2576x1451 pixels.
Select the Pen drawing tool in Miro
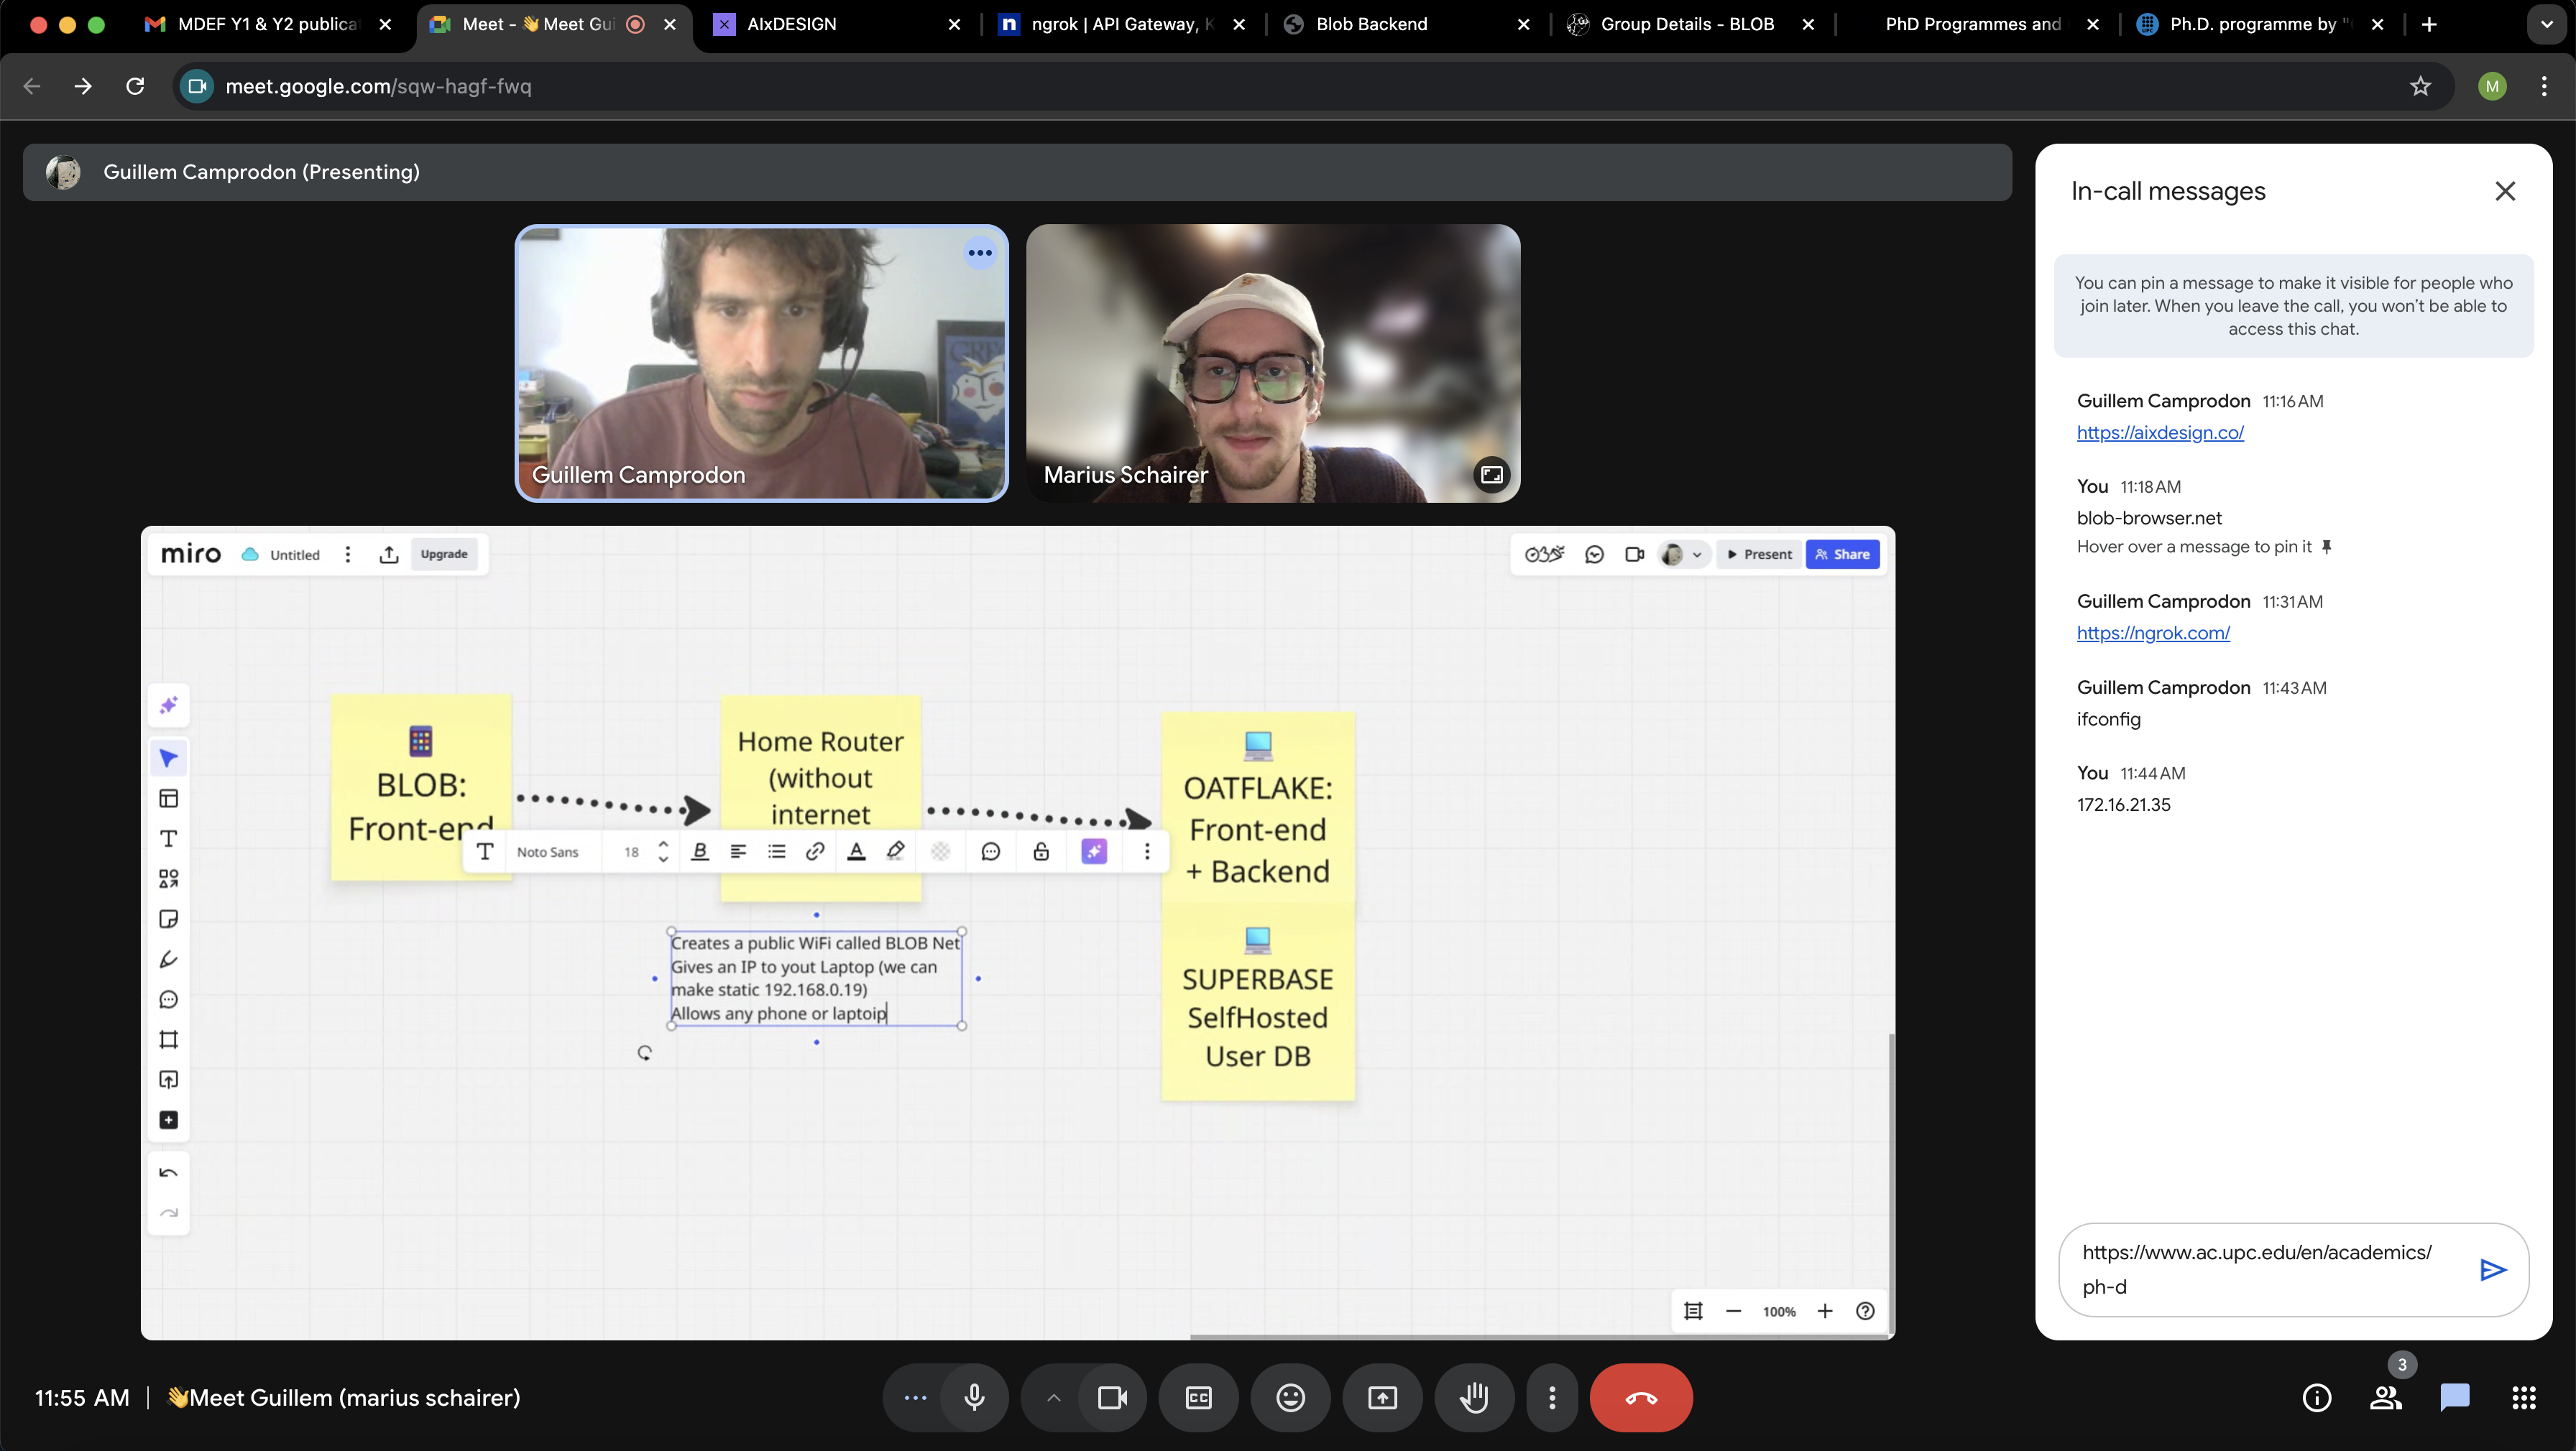[x=168, y=960]
